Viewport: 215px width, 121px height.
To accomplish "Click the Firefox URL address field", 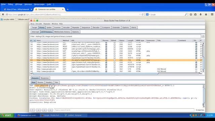I will pos(73,14).
